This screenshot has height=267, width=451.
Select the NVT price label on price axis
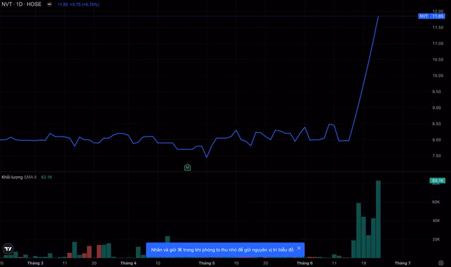click(x=431, y=16)
